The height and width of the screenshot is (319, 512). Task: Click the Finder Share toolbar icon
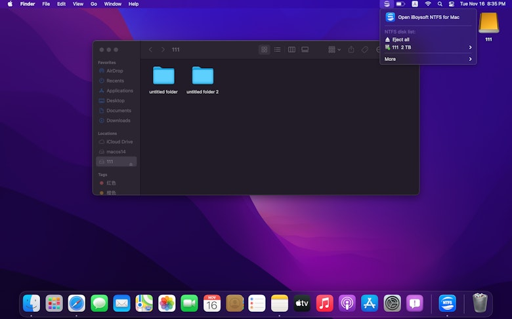tap(351, 50)
